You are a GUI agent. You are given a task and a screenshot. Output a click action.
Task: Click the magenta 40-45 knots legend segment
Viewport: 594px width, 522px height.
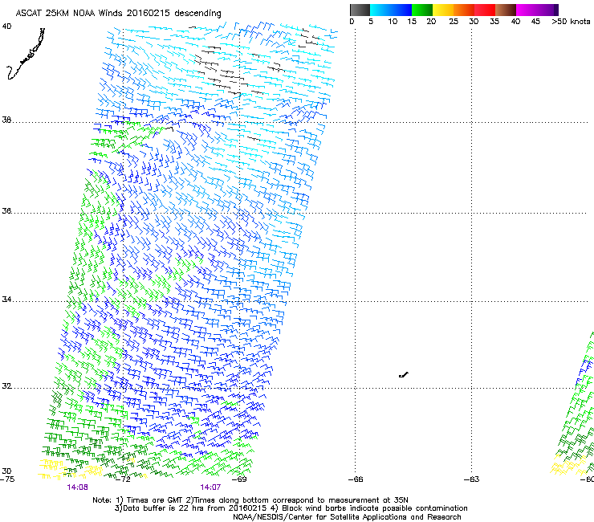coord(527,10)
